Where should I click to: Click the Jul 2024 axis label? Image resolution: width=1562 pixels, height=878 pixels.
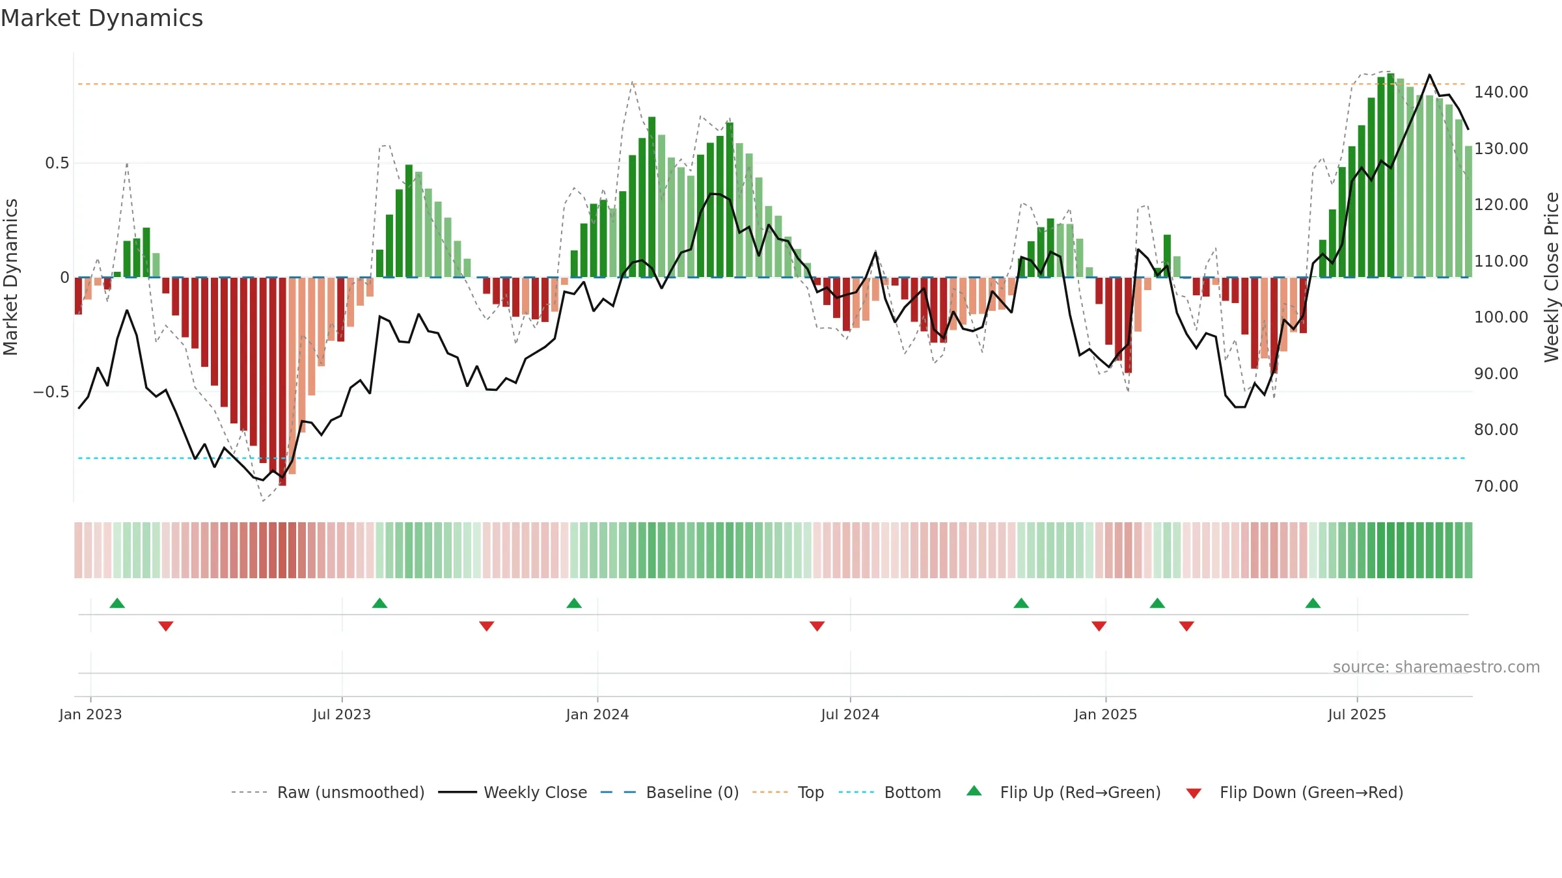coord(850,714)
